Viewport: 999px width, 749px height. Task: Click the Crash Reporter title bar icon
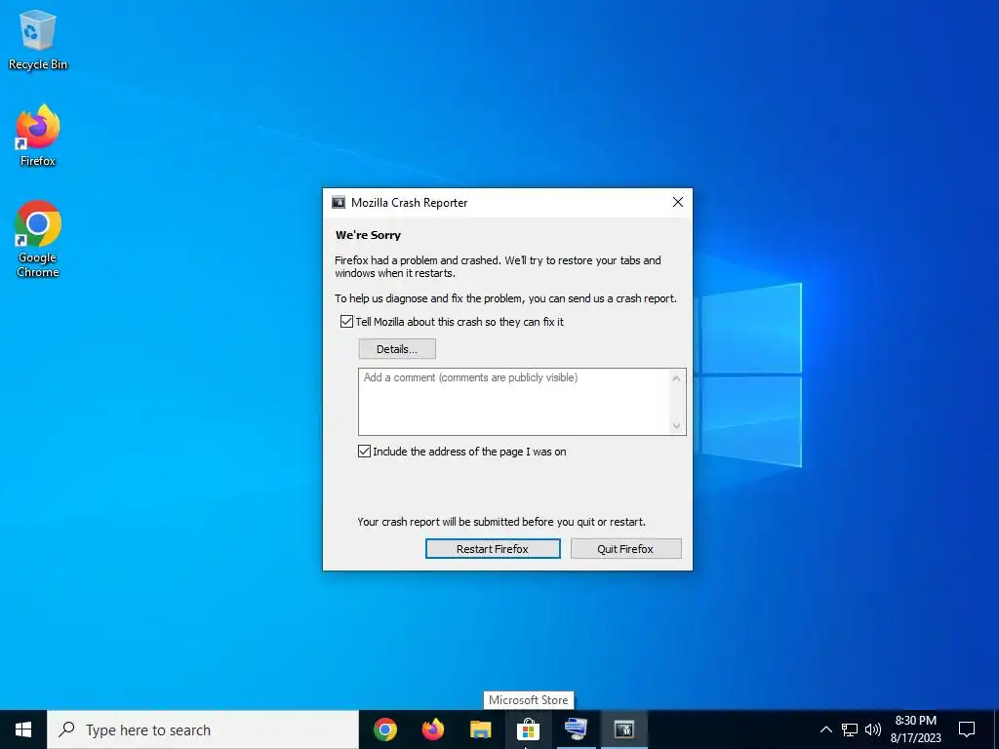tap(339, 203)
